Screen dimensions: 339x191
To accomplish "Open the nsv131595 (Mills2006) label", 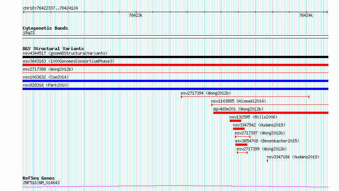I will 253,117.
